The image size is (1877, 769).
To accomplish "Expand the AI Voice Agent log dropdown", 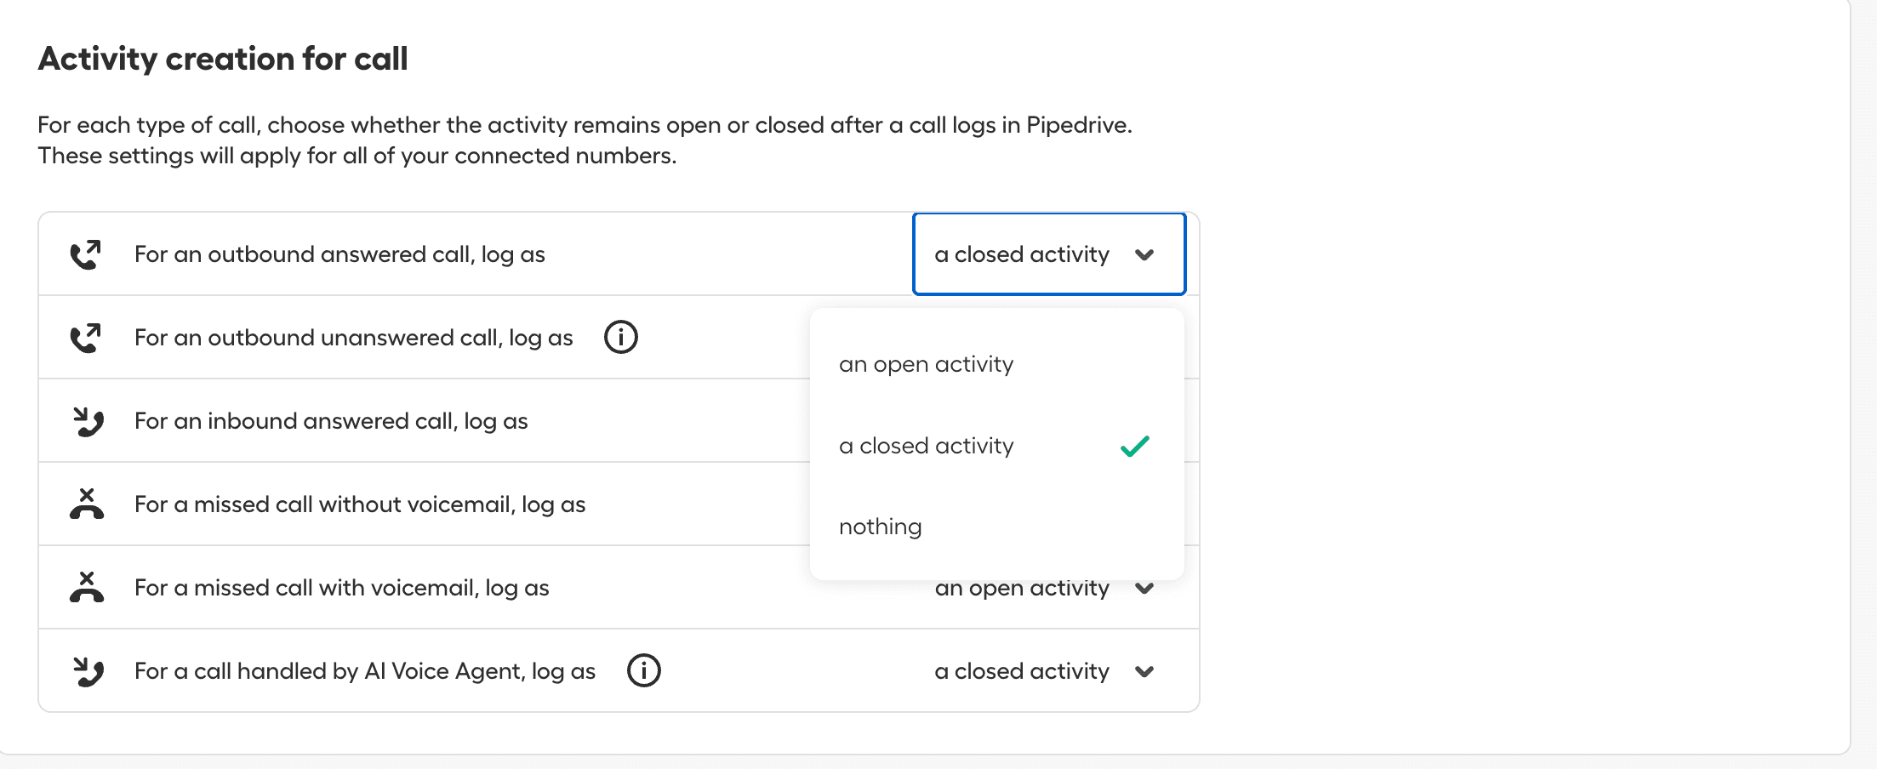I will tap(1043, 671).
